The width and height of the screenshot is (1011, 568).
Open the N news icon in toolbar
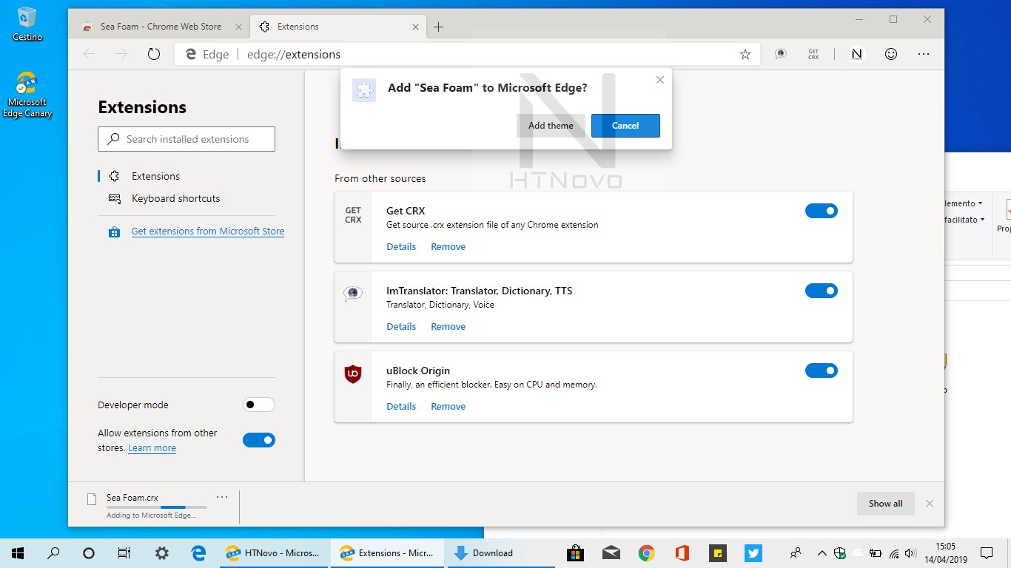click(x=856, y=53)
